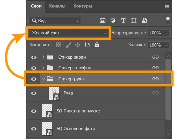Filter by type layers icon
Viewport: 175px width, 139px height.
tap(123, 21)
